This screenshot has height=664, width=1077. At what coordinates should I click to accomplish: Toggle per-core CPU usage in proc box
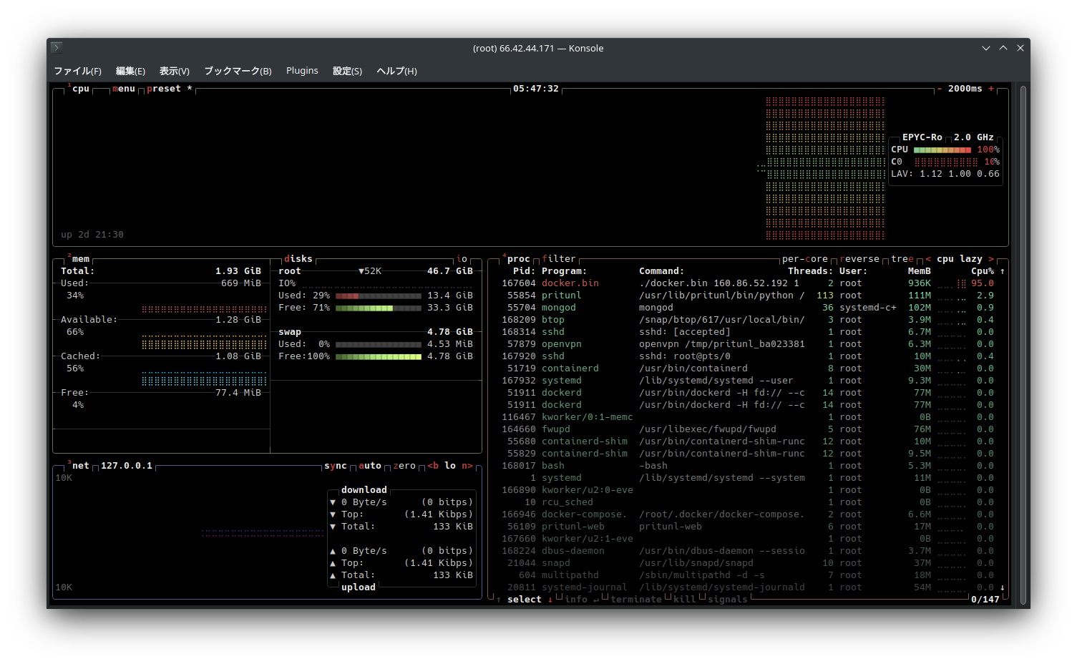coord(804,259)
